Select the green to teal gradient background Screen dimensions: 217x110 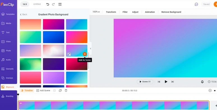pos(31,37)
